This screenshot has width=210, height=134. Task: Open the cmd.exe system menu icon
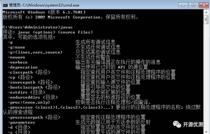(x=5, y=5)
